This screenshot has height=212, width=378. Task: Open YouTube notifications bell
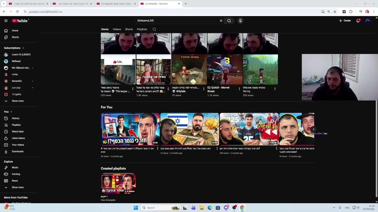click(358, 21)
